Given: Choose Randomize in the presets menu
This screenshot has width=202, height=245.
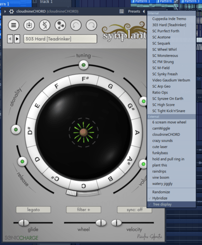Looking at the screenshot, I should pyautogui.click(x=172, y=192).
